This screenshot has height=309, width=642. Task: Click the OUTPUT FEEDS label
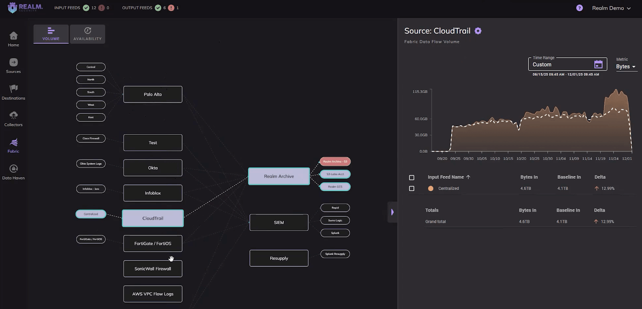coord(137,8)
